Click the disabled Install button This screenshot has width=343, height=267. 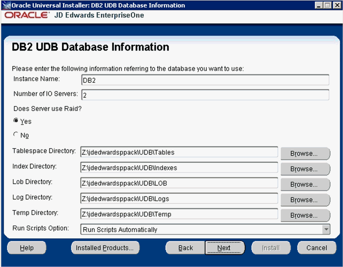click(271, 248)
